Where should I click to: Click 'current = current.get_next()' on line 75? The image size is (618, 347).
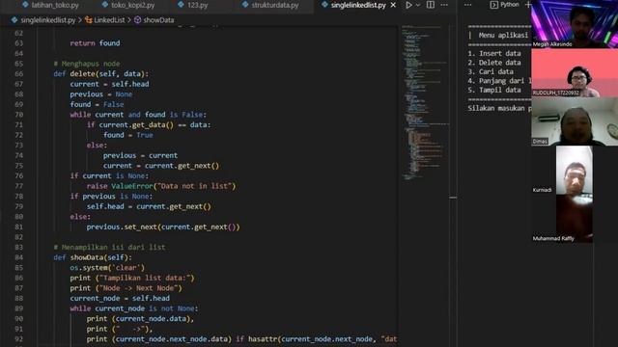[x=161, y=166]
